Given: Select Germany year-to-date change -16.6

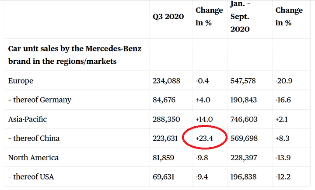Looking at the screenshot, I should tap(283, 100).
